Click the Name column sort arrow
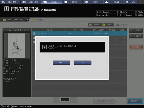Screen dimensions: 144x108 [x=65, y=30]
